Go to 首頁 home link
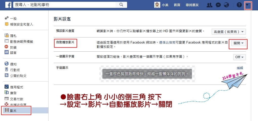The image size is (258, 121). tap(177, 5)
